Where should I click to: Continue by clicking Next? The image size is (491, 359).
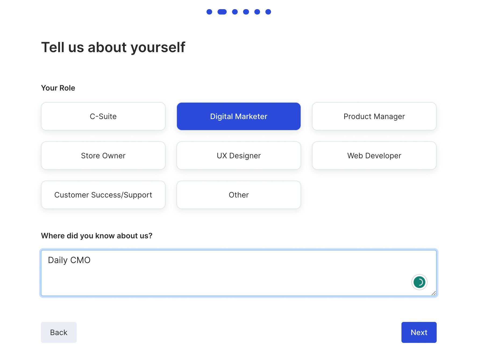pyautogui.click(x=419, y=332)
